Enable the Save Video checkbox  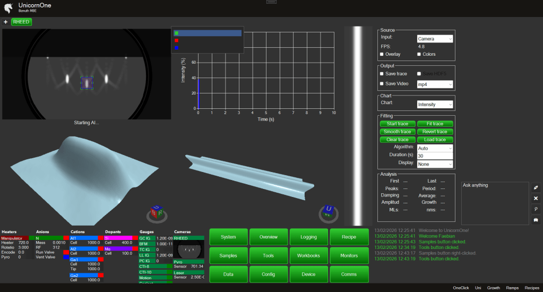pos(382,84)
